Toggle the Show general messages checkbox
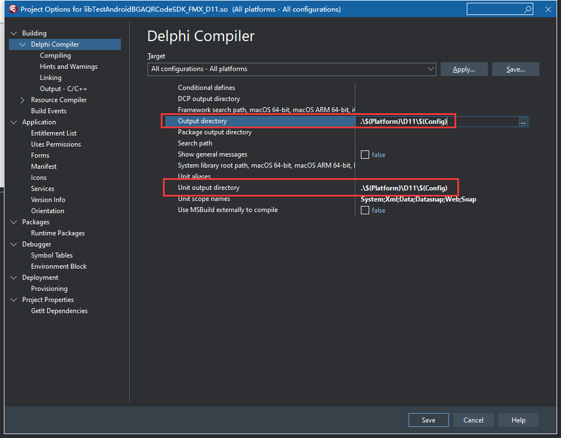Viewport: 561px width, 438px height. 365,155
